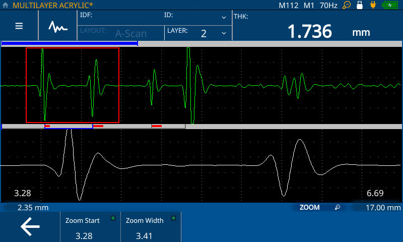This screenshot has width=403, height=242.
Task: Open the hamburger main menu
Action: (19, 26)
